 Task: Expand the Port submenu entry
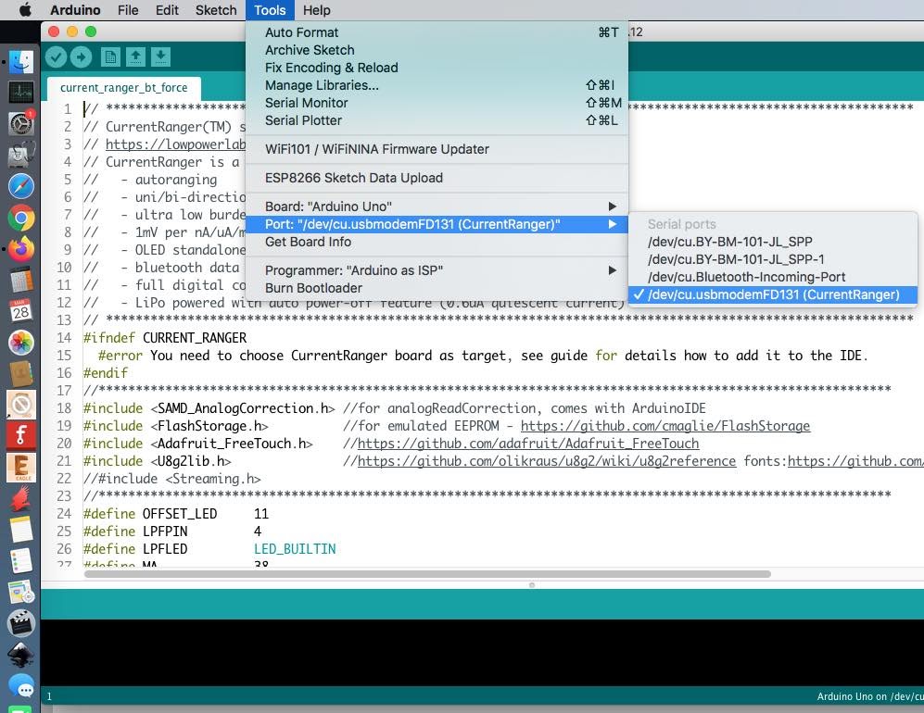(x=437, y=224)
